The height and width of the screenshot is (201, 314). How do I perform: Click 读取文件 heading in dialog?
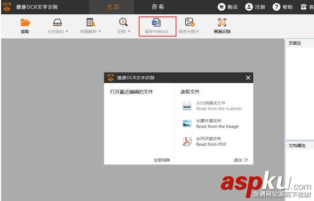tap(190, 92)
